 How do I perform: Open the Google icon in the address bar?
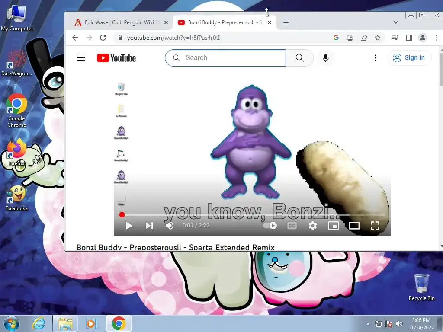coord(336,38)
